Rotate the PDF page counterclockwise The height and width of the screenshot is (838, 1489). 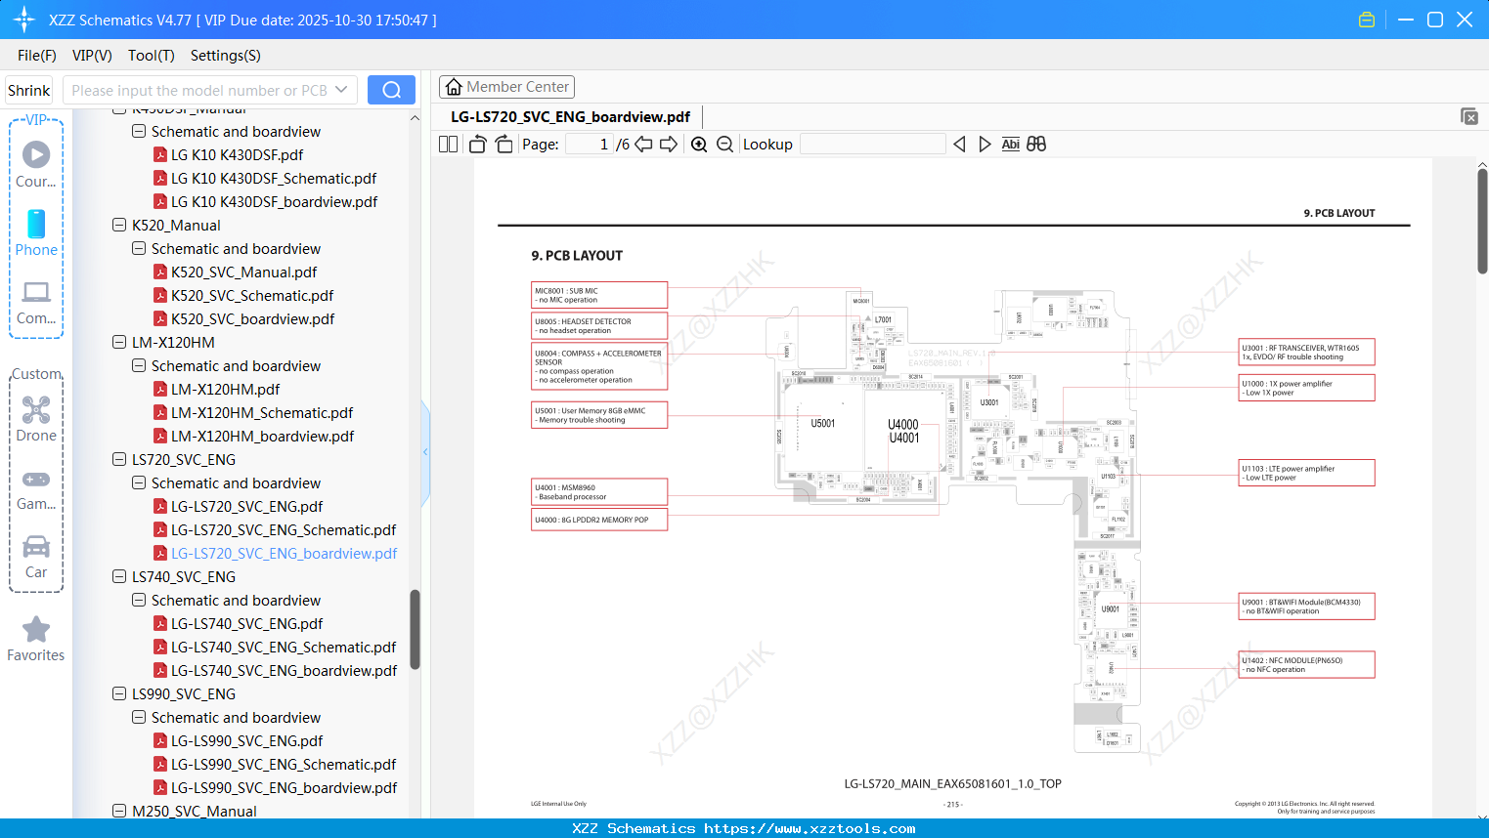476,144
